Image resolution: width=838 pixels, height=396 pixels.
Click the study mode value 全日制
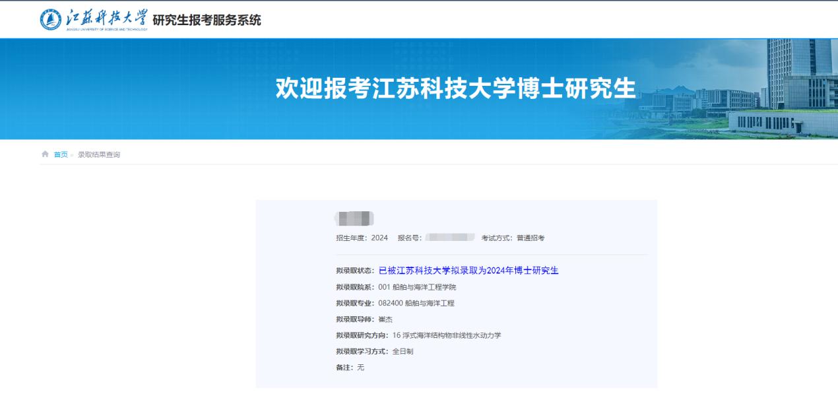pyautogui.click(x=403, y=351)
